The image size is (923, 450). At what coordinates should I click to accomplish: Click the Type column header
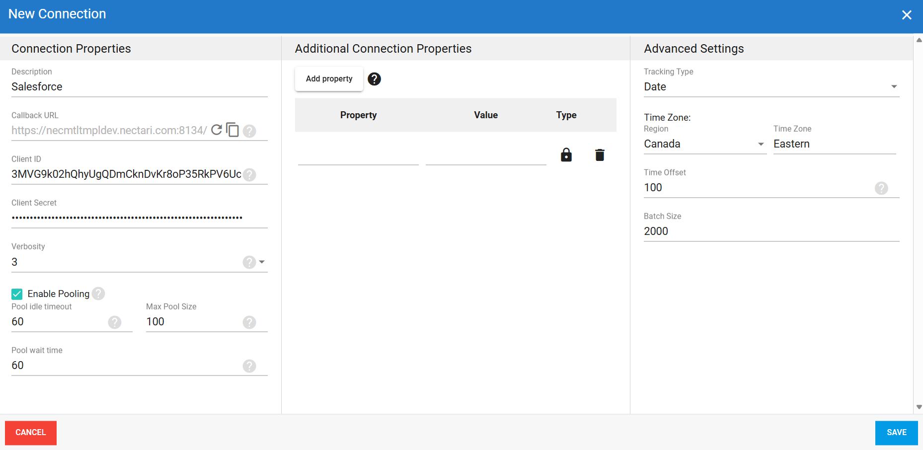point(566,115)
